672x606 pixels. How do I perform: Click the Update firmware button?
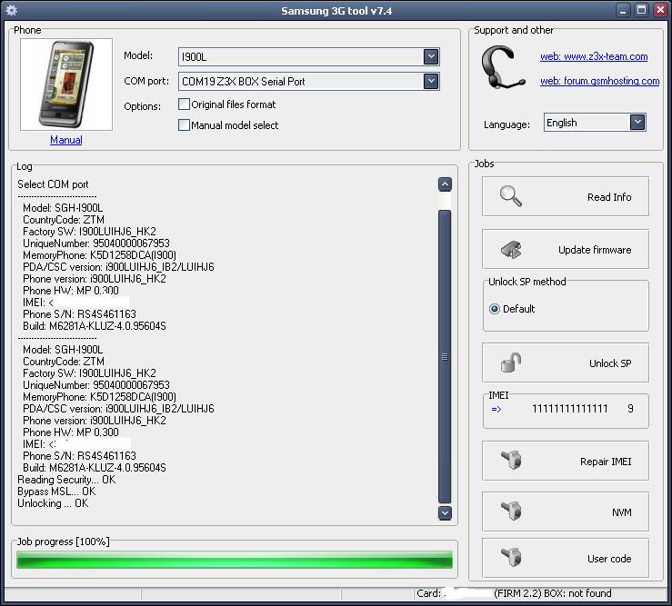(566, 249)
